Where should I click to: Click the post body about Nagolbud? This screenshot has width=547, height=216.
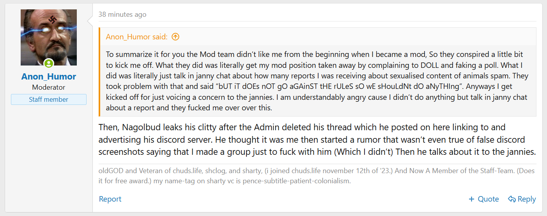tap(317, 140)
